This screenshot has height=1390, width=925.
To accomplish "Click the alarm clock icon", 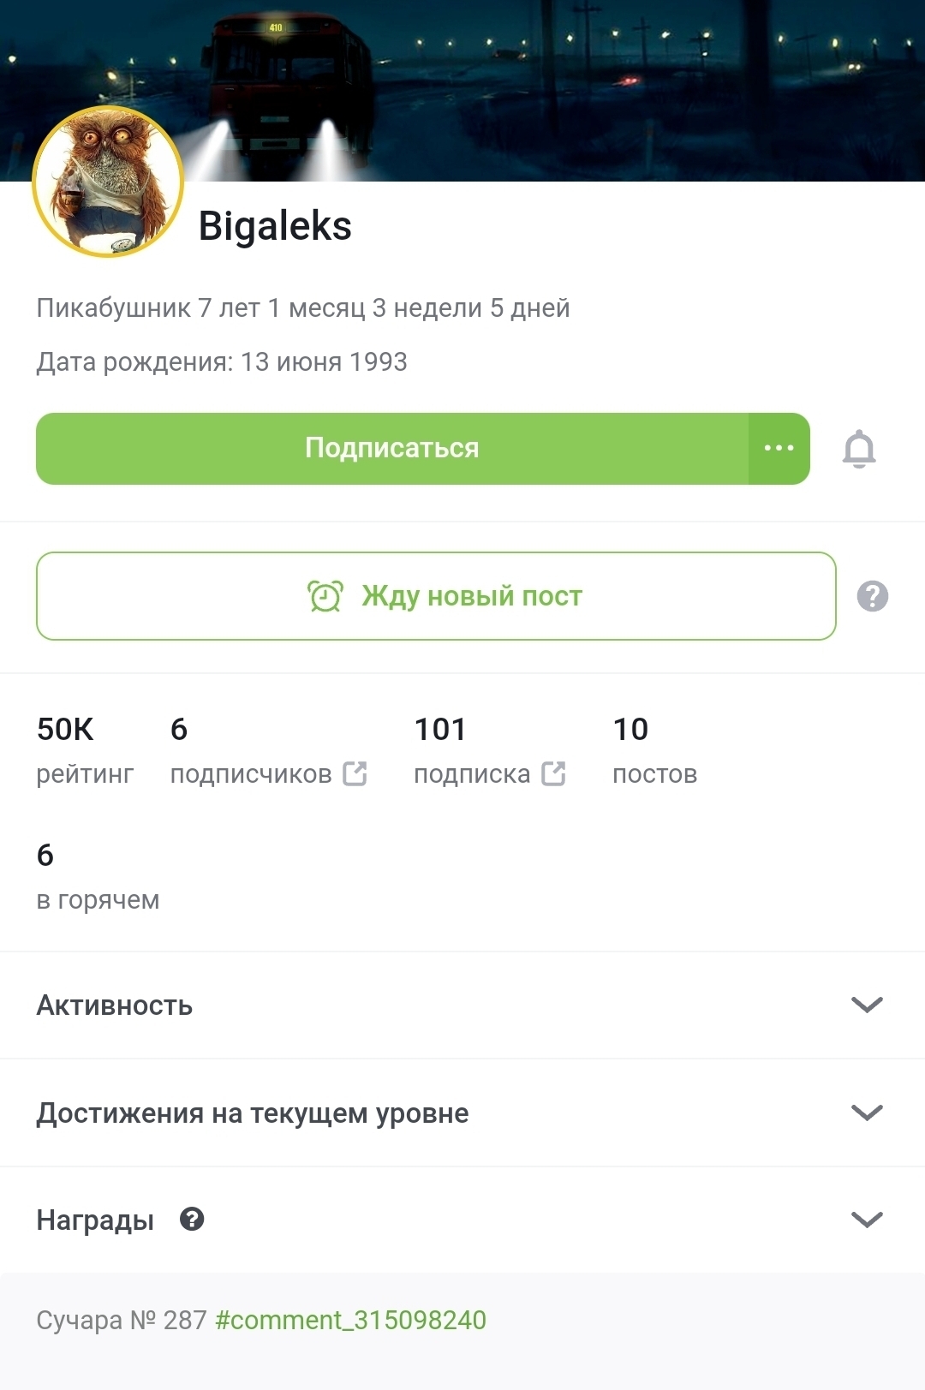I will click(x=325, y=596).
